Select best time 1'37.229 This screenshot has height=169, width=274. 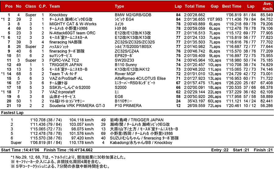pos(234,92)
